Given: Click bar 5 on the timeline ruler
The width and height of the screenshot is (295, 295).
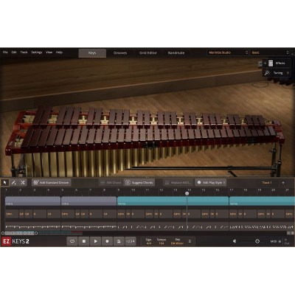Looking at the screenshot, I should click(x=63, y=190).
